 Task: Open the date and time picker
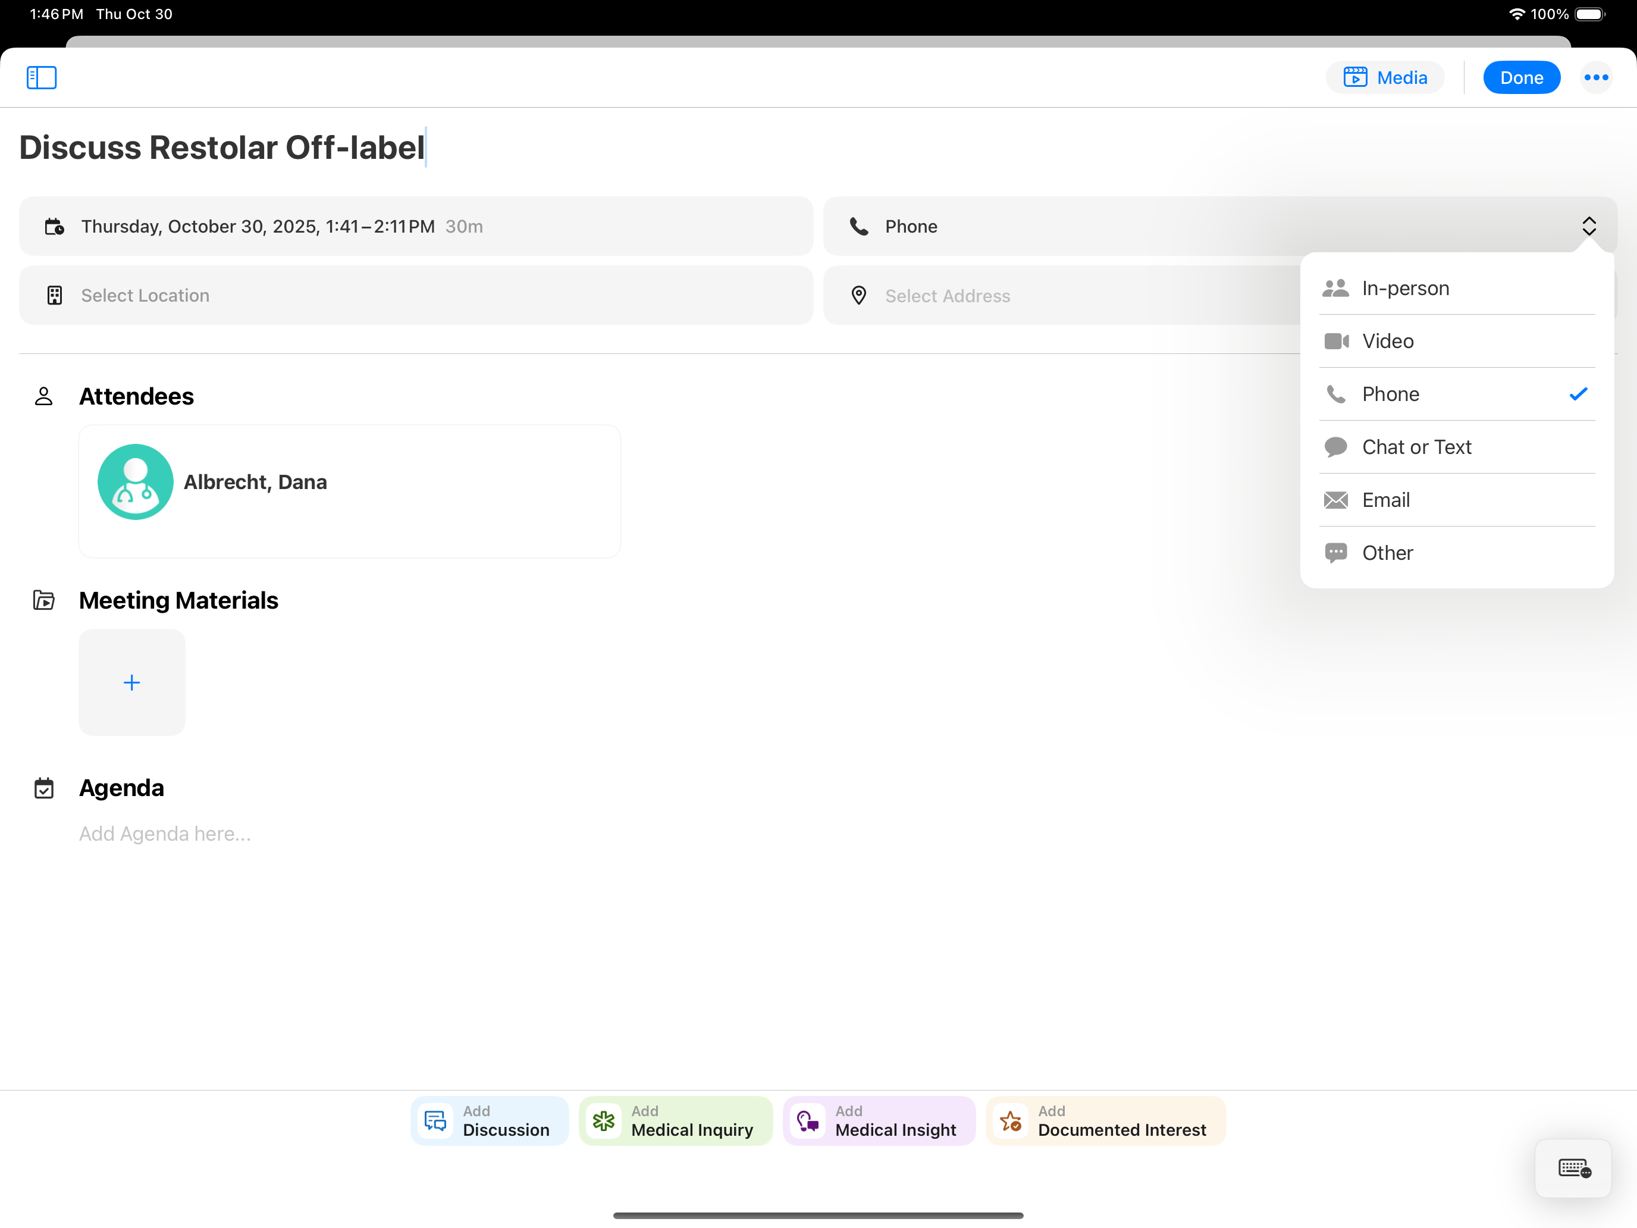(x=415, y=225)
